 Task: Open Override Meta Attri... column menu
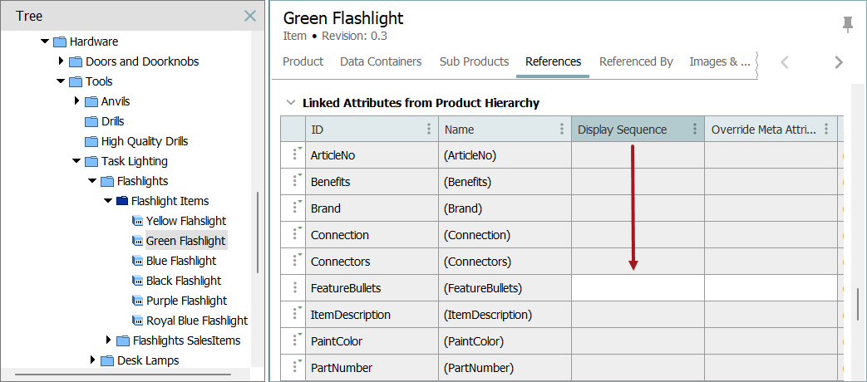click(826, 130)
